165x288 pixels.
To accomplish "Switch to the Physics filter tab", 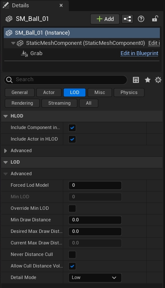I will [x=129, y=92].
